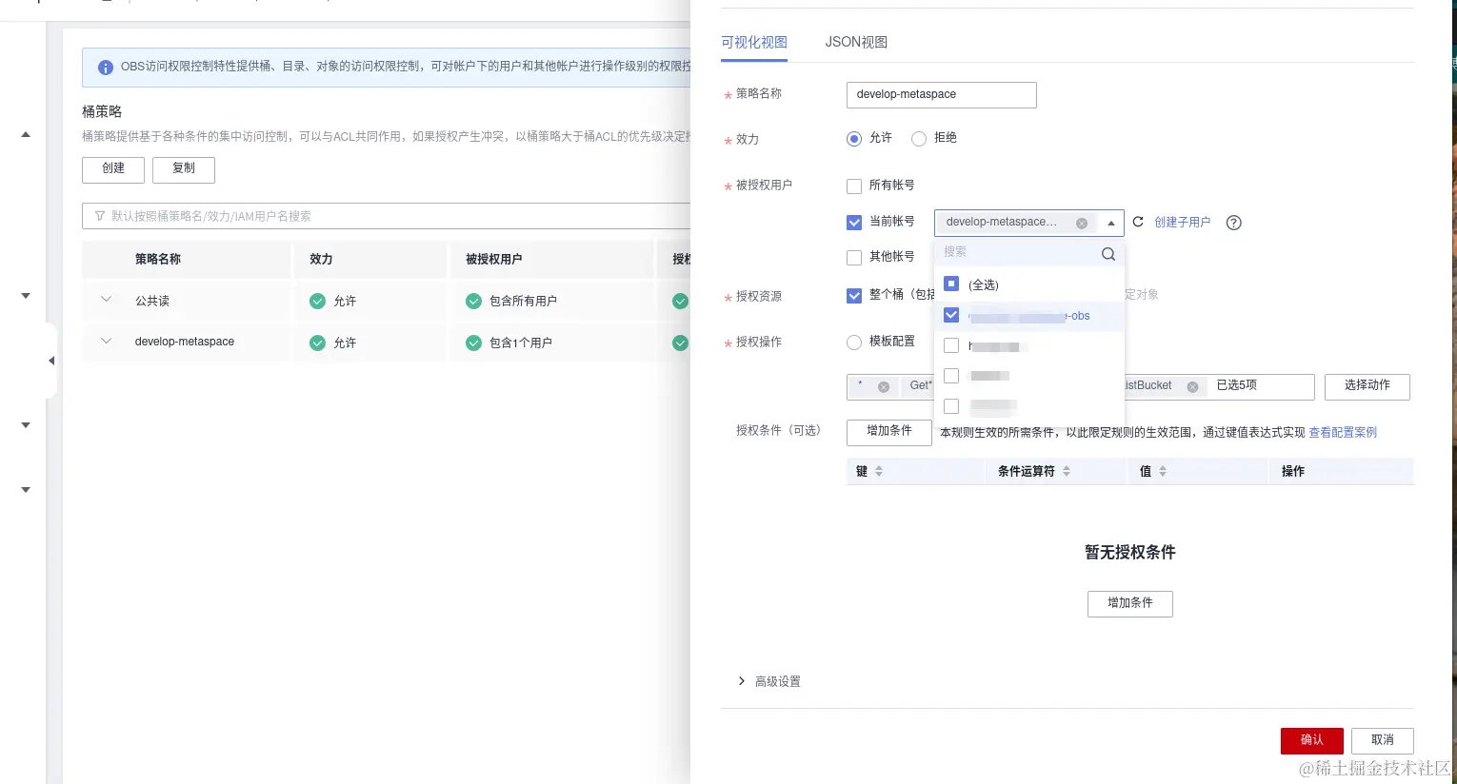
Task: Remove the ListBucket action tag
Action: tap(1192, 387)
